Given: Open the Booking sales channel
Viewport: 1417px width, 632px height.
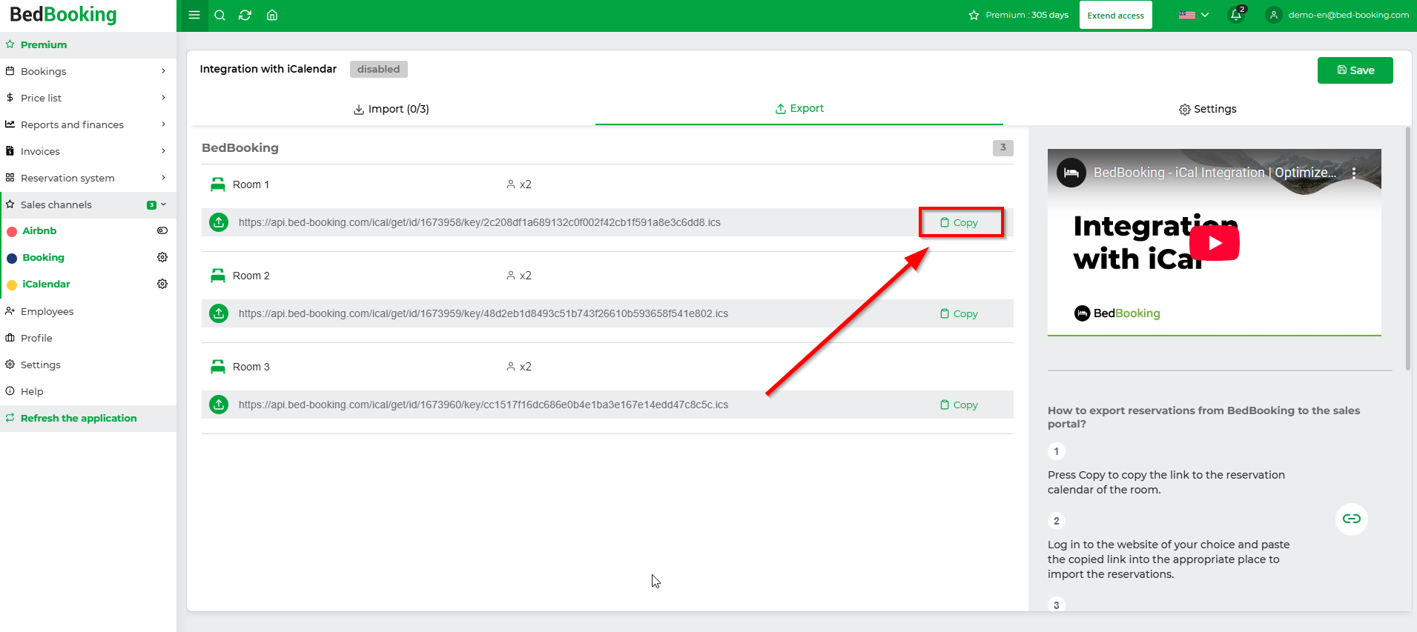Looking at the screenshot, I should 43,257.
